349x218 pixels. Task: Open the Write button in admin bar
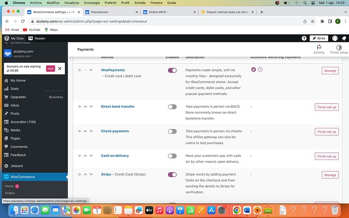point(319,38)
